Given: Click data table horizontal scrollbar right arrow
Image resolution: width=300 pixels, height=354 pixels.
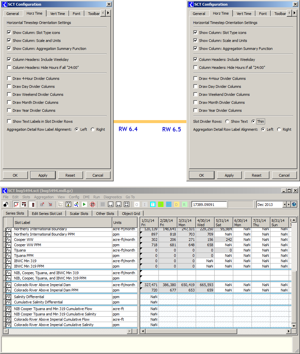Looking at the screenshot, I should tap(289, 331).
